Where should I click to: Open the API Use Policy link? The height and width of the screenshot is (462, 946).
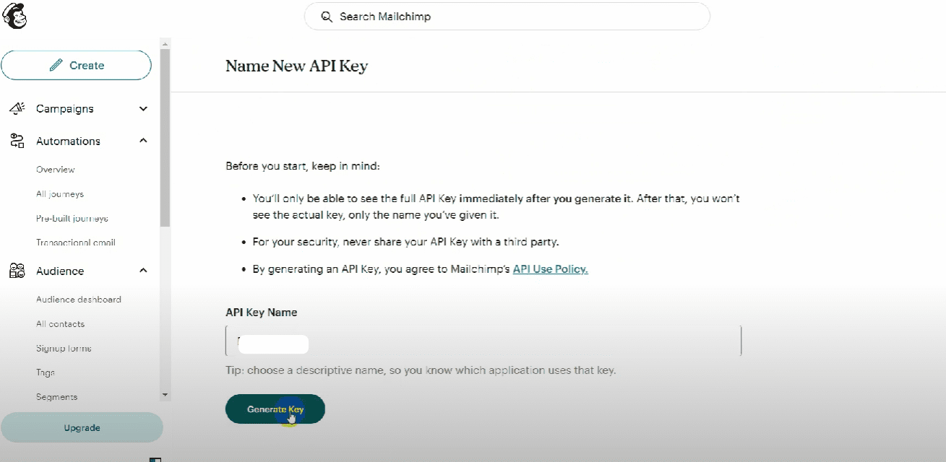(x=550, y=269)
